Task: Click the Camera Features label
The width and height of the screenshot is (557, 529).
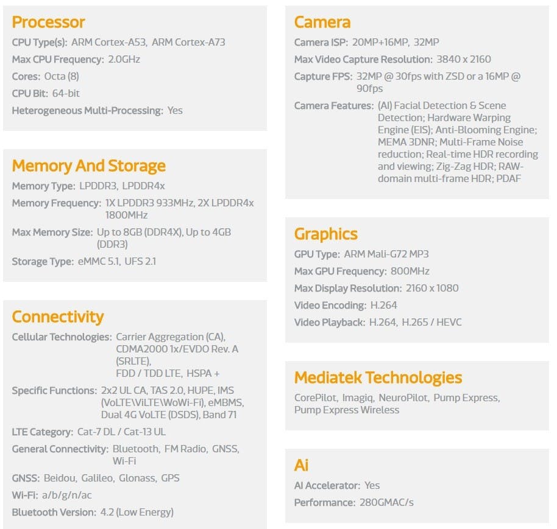Action: pyautogui.click(x=334, y=106)
